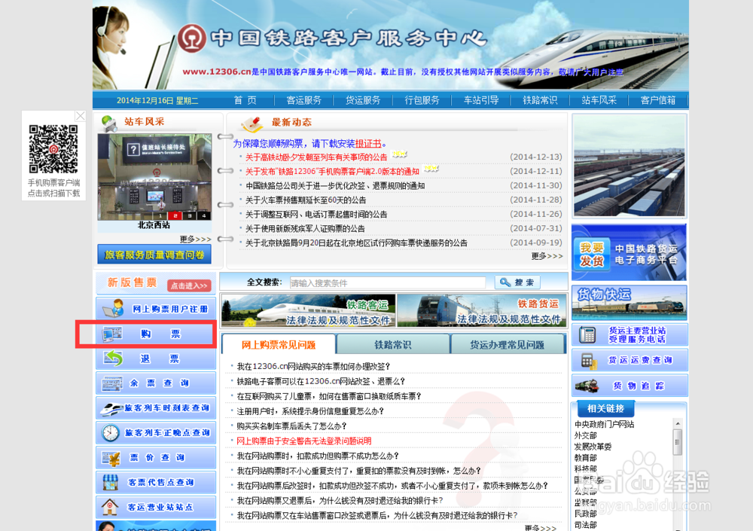Viewport: 753px width, 531px height.
Task: Click 根证书 download link
Action: point(368,144)
